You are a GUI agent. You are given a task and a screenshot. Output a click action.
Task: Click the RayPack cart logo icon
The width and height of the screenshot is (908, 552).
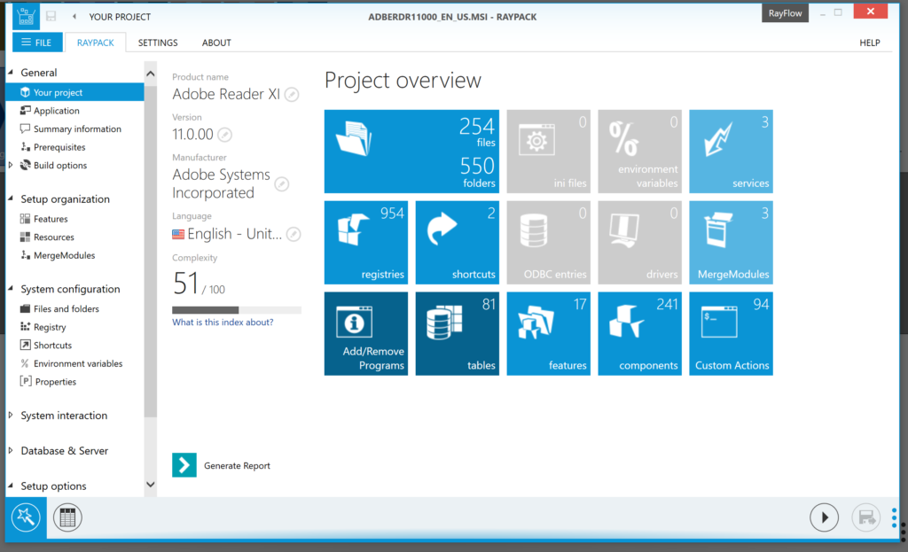(26, 16)
